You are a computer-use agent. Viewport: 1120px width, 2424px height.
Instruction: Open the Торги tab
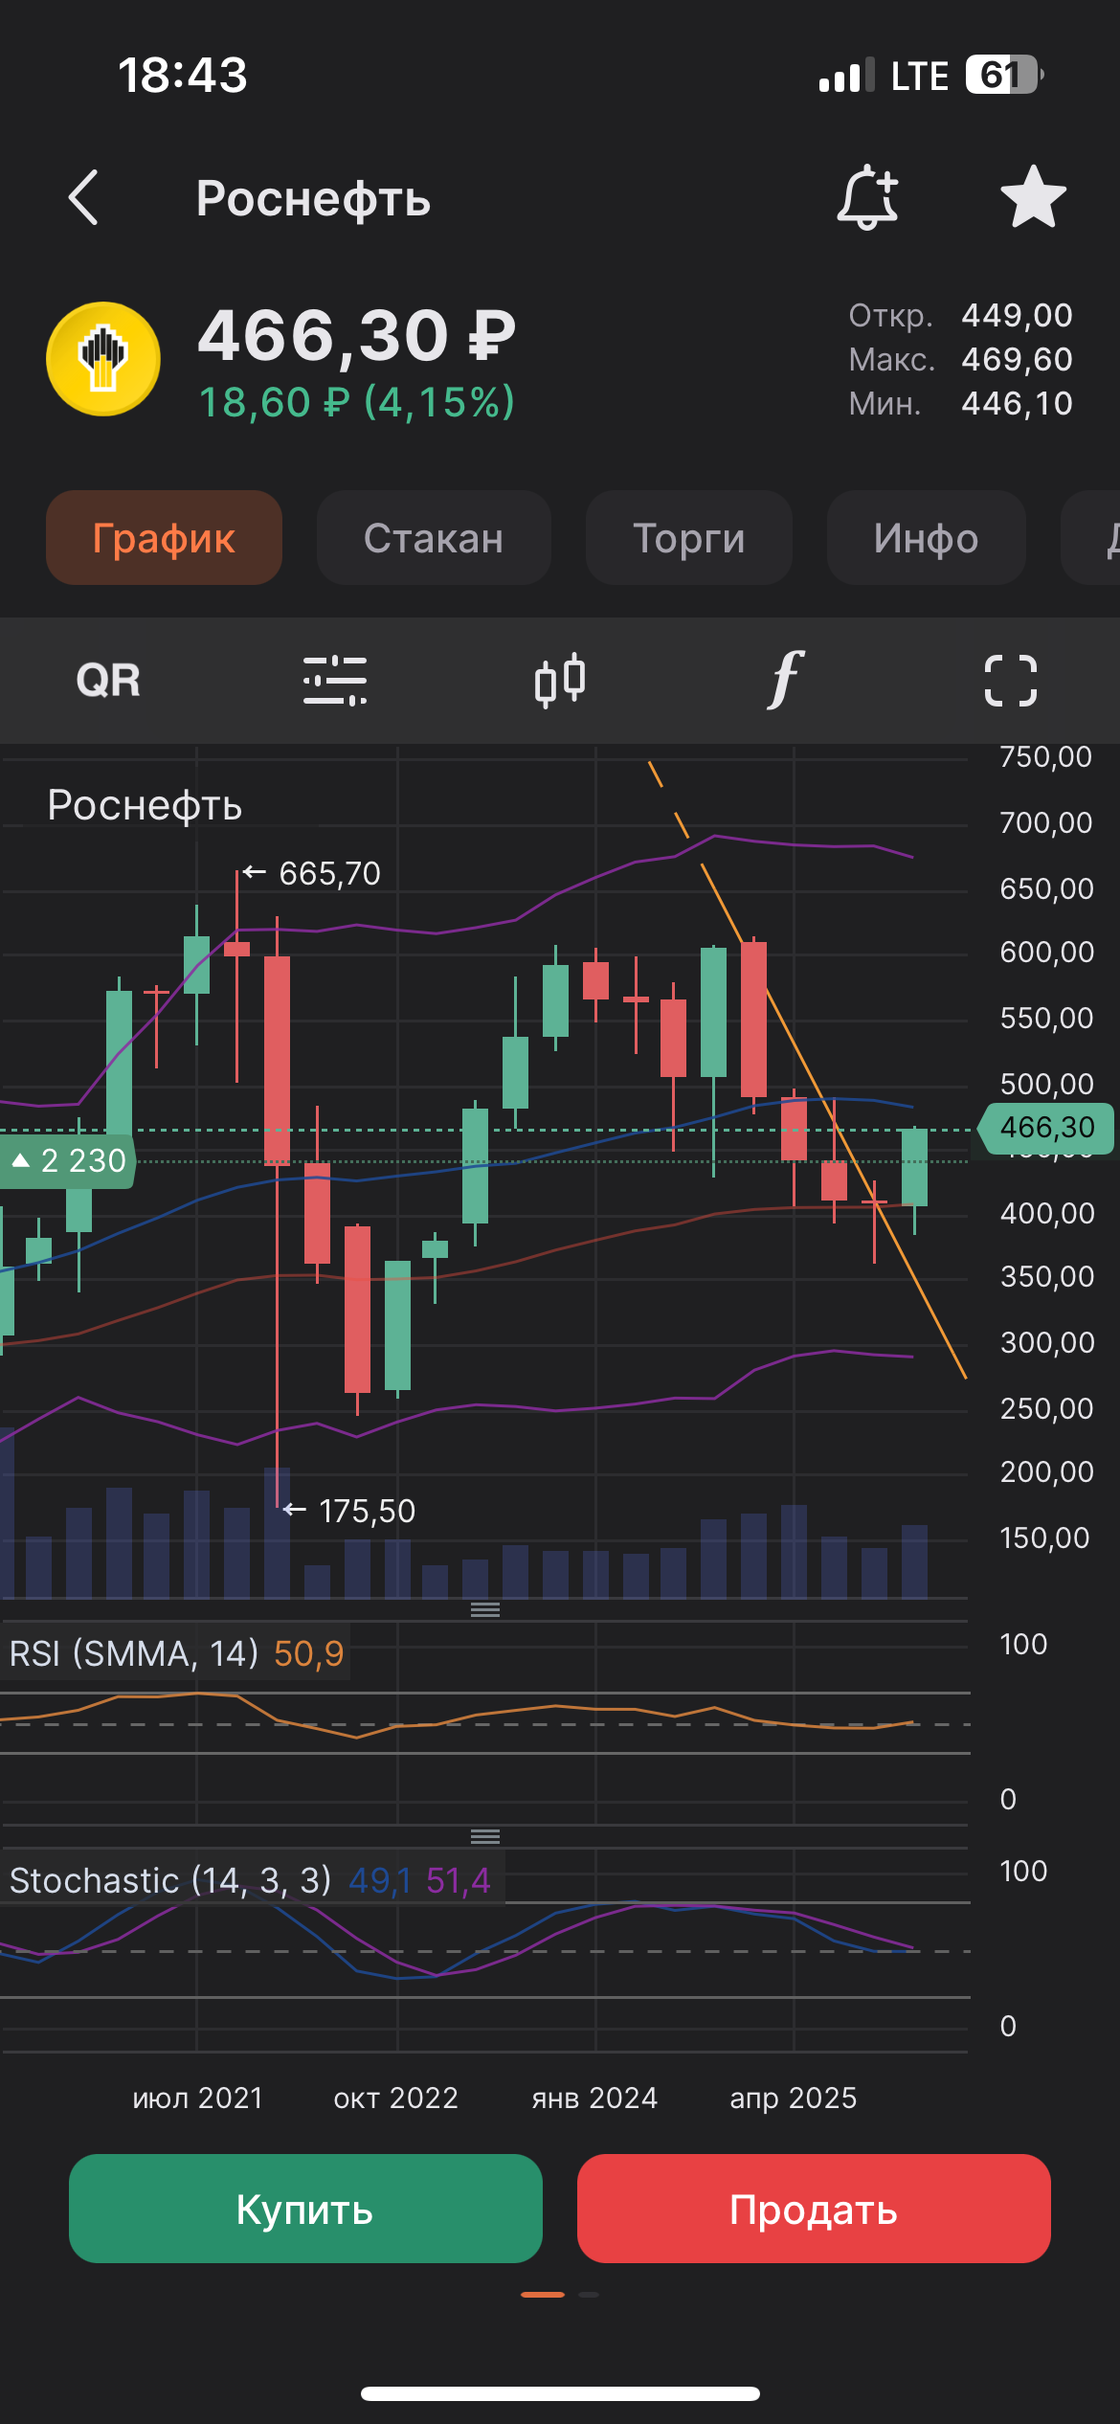(689, 538)
